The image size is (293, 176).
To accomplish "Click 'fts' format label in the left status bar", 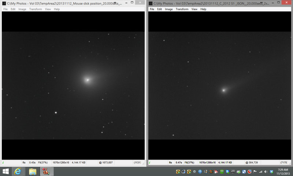I will [24, 162].
